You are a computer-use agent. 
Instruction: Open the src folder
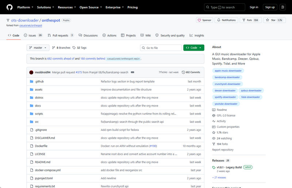[37, 122]
